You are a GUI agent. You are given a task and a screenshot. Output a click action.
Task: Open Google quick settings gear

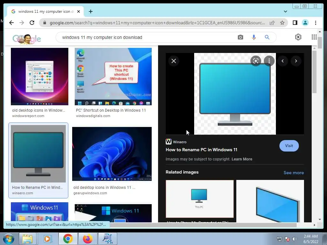coord(298,37)
